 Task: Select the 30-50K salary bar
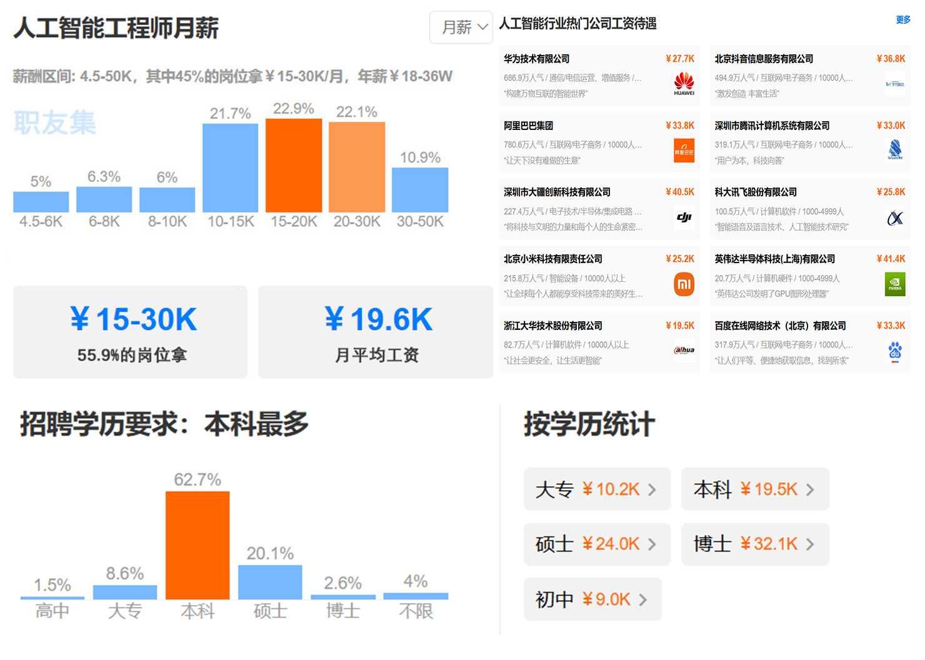point(420,190)
